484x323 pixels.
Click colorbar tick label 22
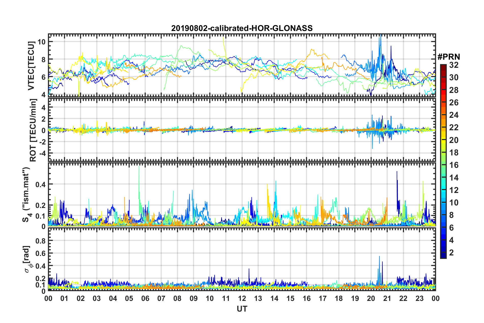click(454, 127)
